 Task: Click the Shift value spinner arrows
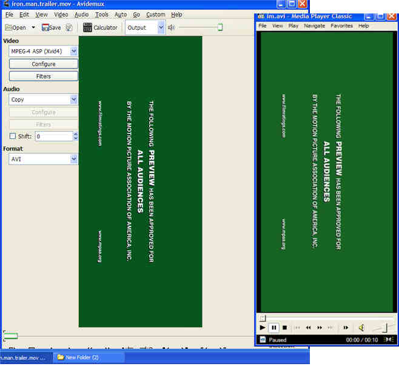coord(76,137)
